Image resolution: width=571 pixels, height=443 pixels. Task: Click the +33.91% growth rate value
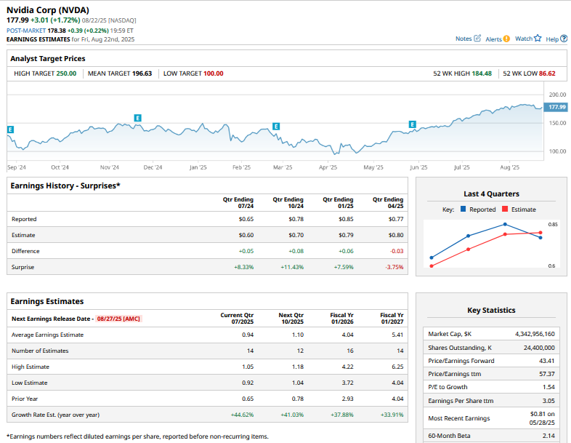coord(392,415)
